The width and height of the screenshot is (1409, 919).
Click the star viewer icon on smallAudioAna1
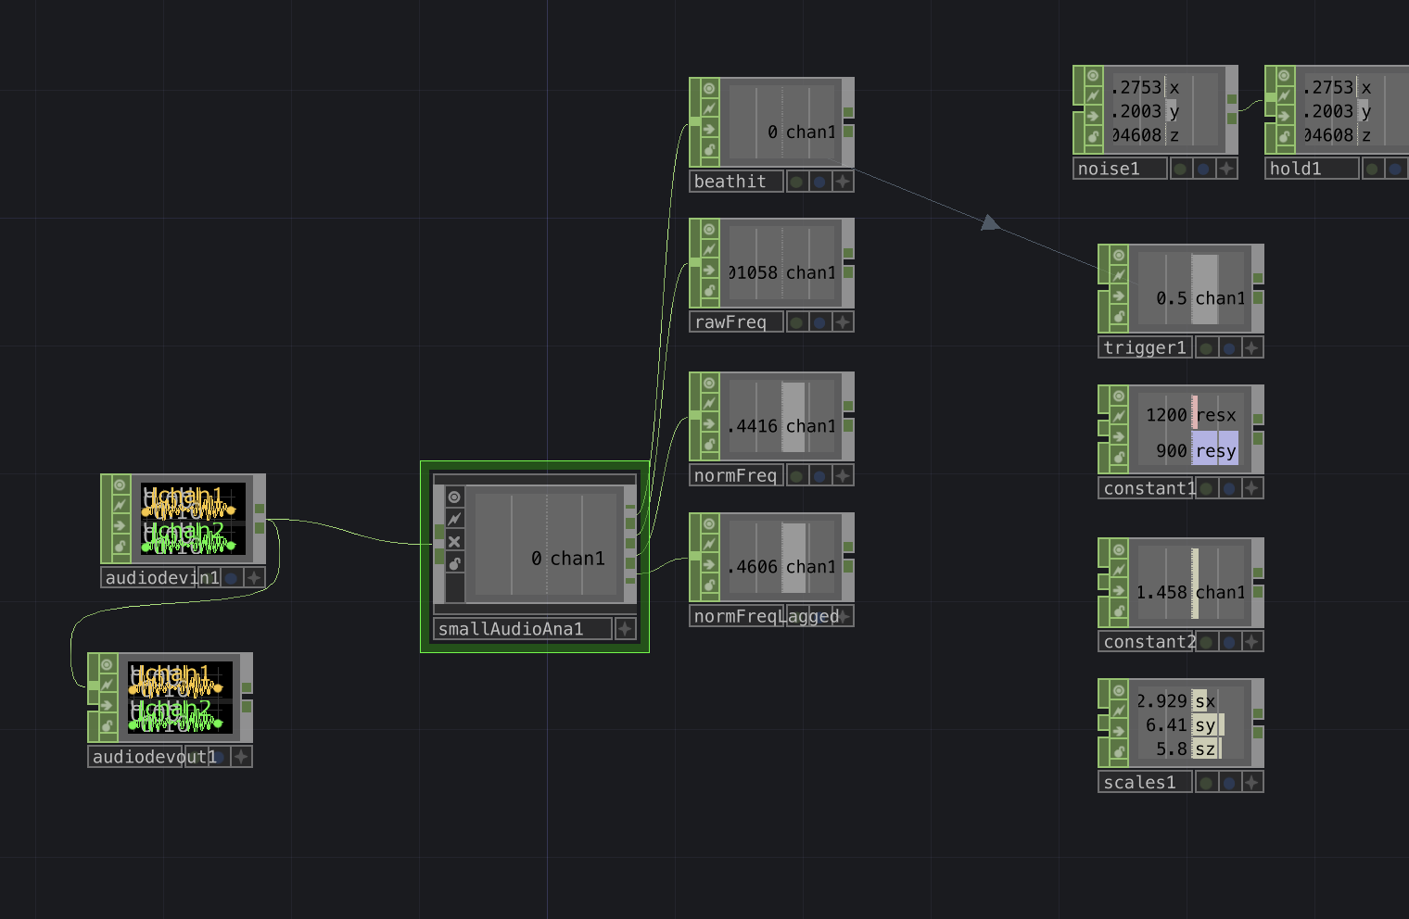[626, 629]
